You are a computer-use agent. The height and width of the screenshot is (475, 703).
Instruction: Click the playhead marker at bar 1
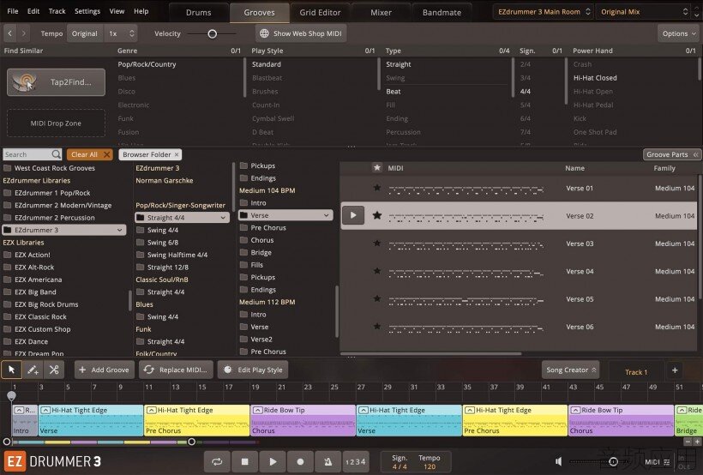click(12, 395)
